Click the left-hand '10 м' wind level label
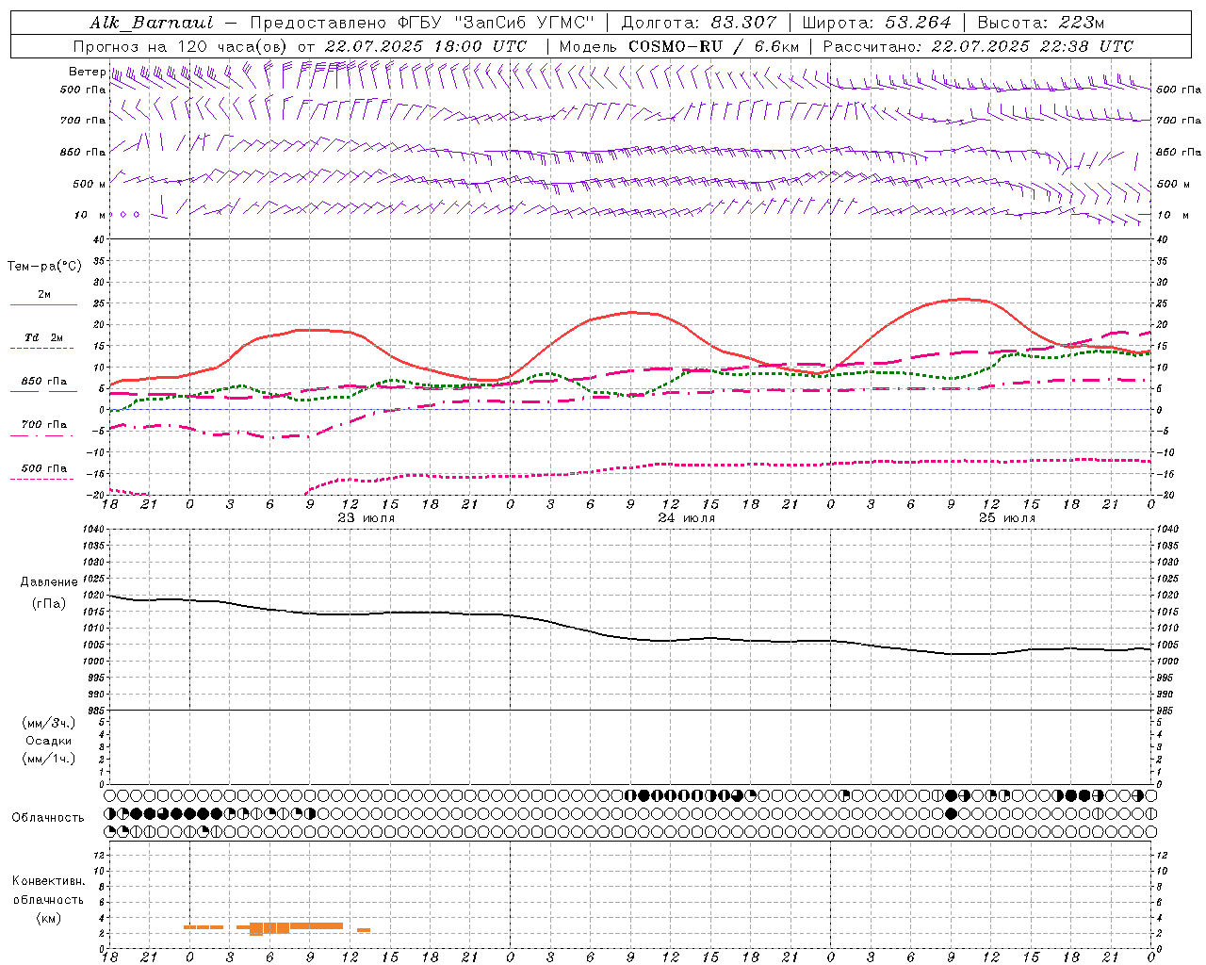Image resolution: width=1206 pixels, height=965 pixels. pos(89,215)
